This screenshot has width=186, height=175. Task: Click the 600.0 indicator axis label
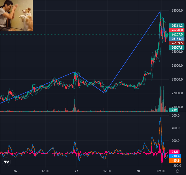176,116
